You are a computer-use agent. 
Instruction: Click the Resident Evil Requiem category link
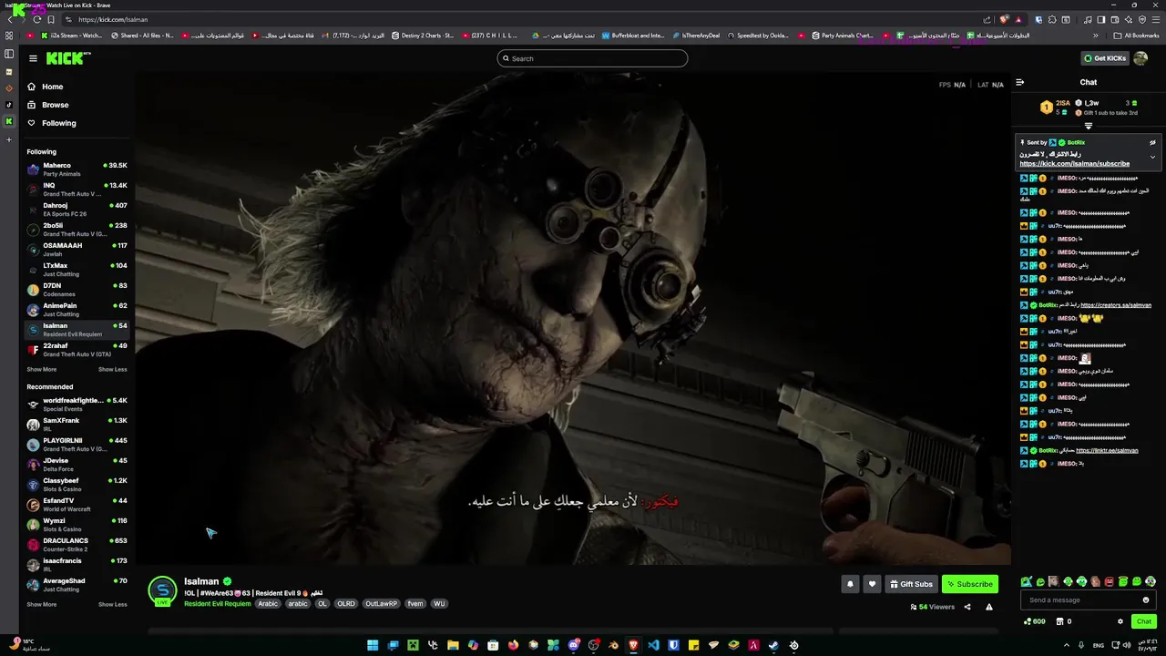tap(217, 603)
